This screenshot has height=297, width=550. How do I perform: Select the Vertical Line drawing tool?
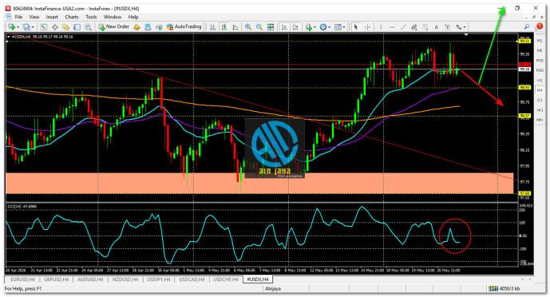point(381,27)
